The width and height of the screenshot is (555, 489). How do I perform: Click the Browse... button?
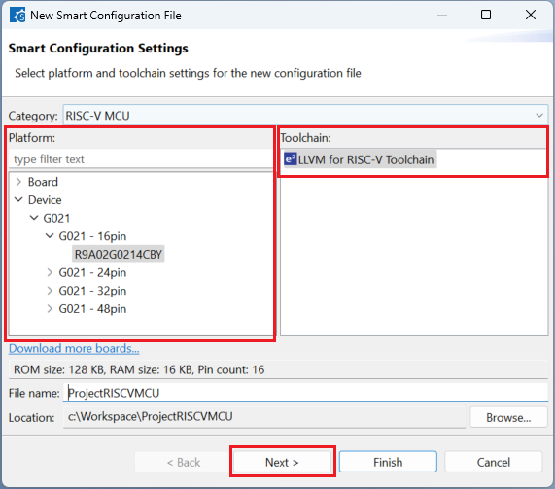(508, 417)
